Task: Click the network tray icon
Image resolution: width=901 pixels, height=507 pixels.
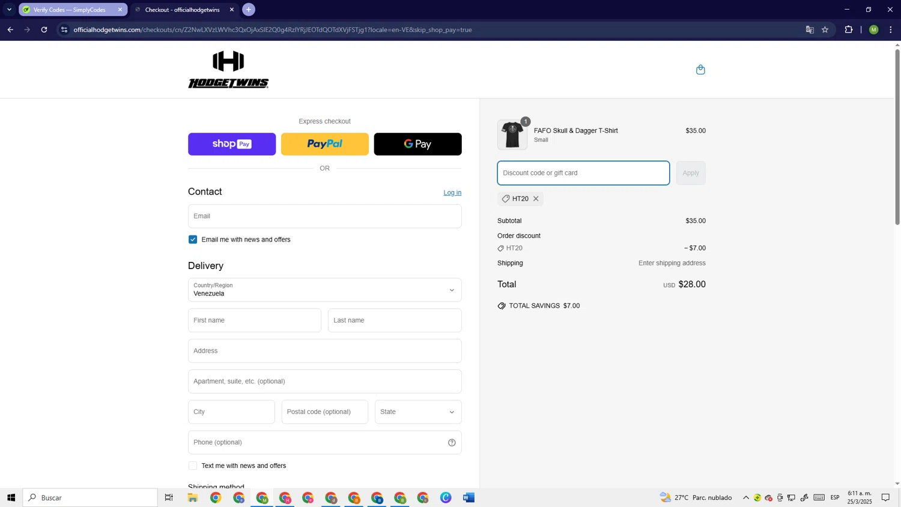Action: 792,497
